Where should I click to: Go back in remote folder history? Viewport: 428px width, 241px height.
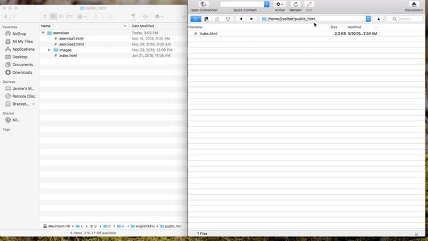pos(241,19)
